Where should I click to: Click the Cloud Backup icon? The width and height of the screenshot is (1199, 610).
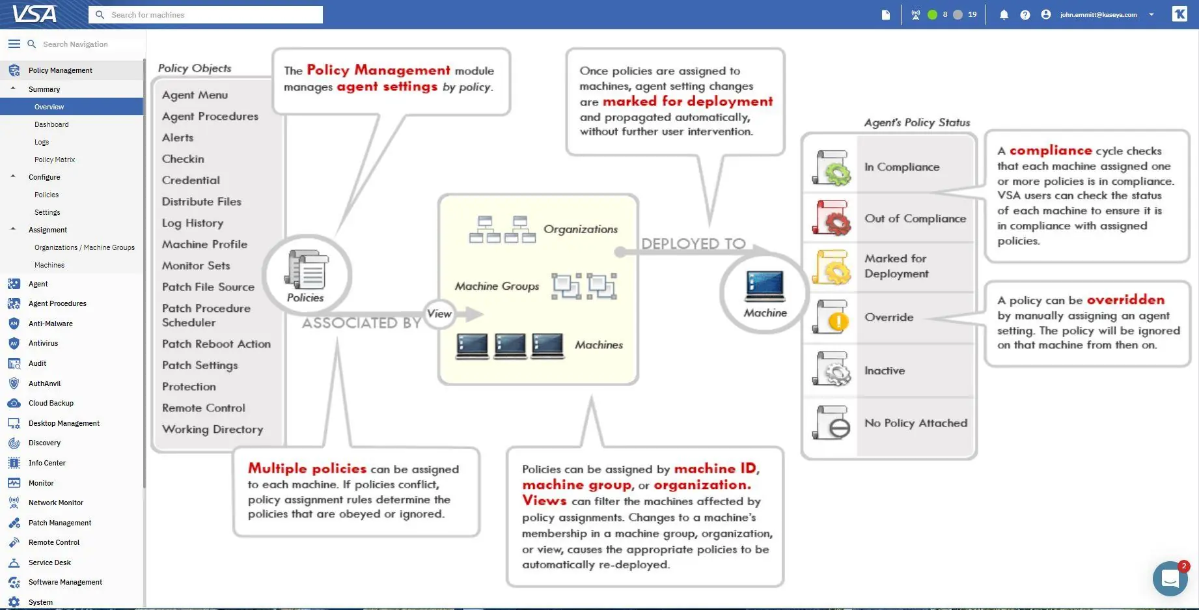(x=14, y=403)
